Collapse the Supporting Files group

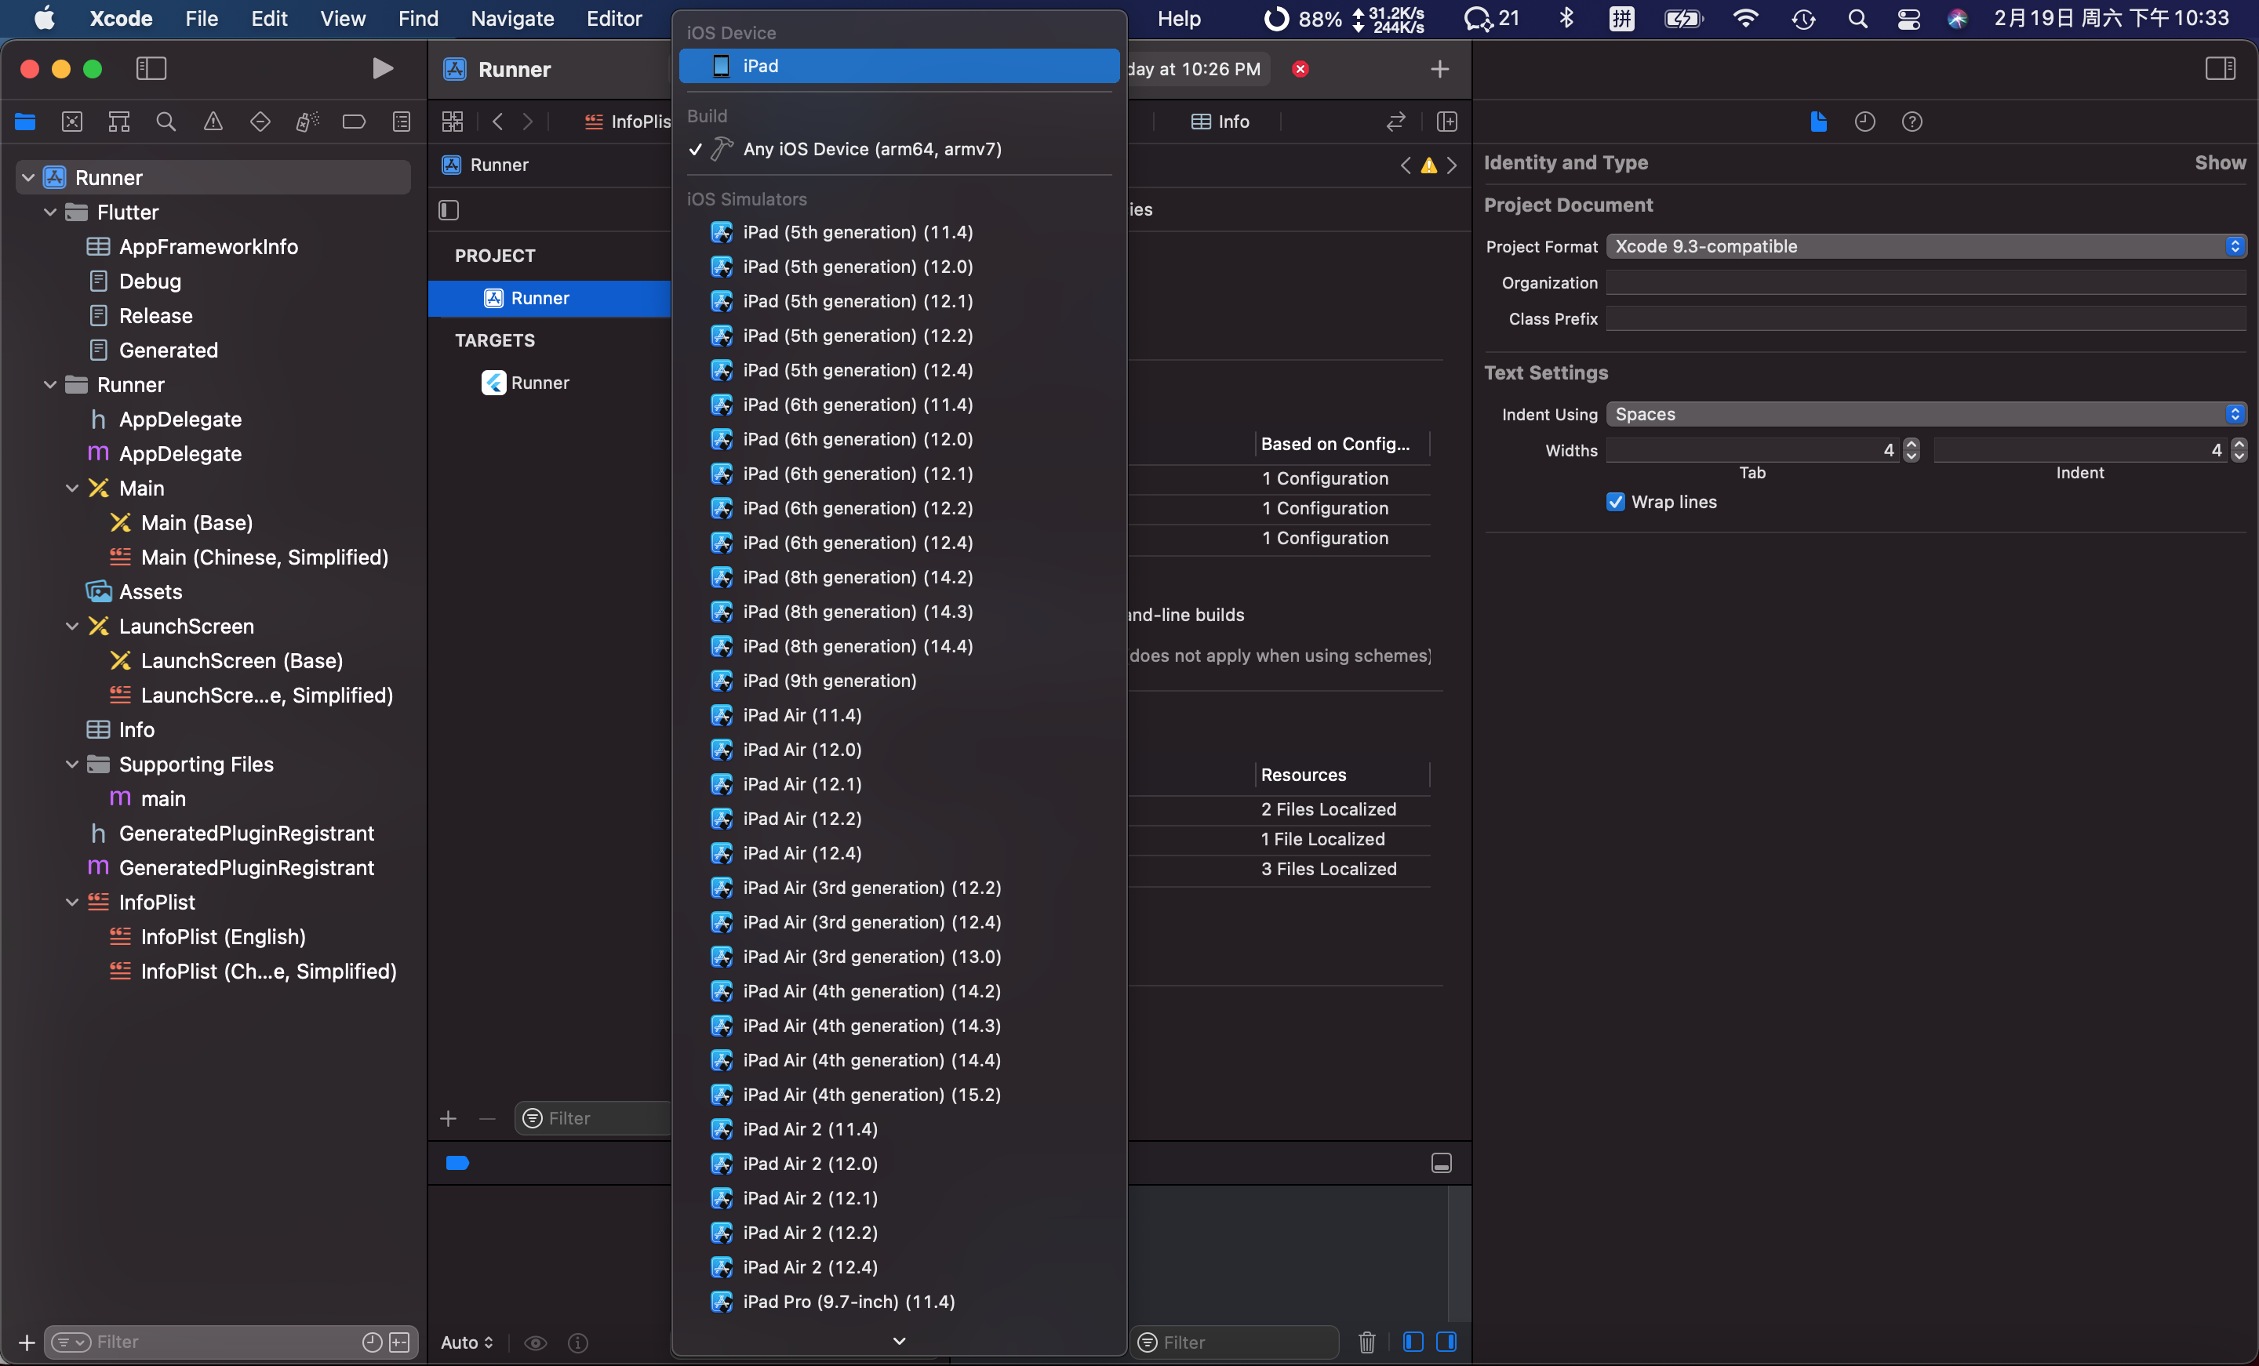point(72,764)
